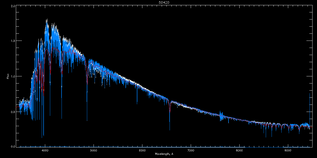Viewport: 317px width, 158px height.
Task: Click the 1.0 y-axis tick label
Action: coord(13,76)
